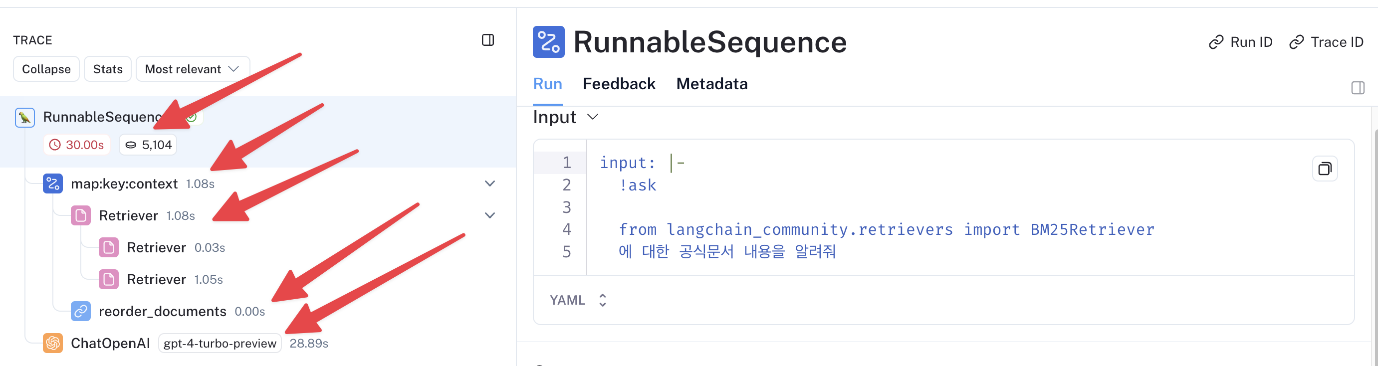Viewport: 1378px width, 366px height.
Task: Toggle the trace panel layout icon
Action: 487,40
